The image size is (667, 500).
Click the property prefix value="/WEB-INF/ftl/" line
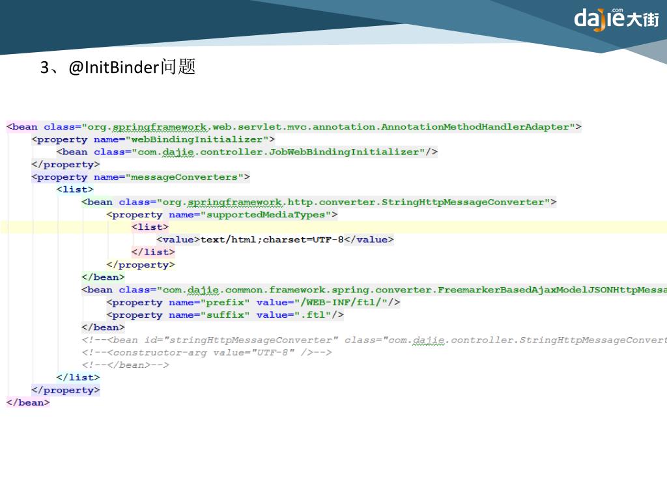click(x=253, y=302)
